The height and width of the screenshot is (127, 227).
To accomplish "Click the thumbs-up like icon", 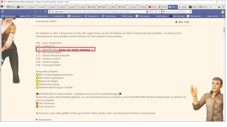I will tap(176, 22).
